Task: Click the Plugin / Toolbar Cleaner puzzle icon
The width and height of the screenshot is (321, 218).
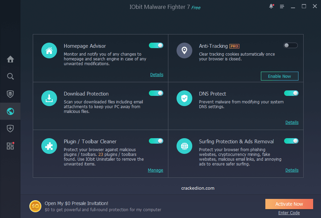Action: [x=49, y=146]
